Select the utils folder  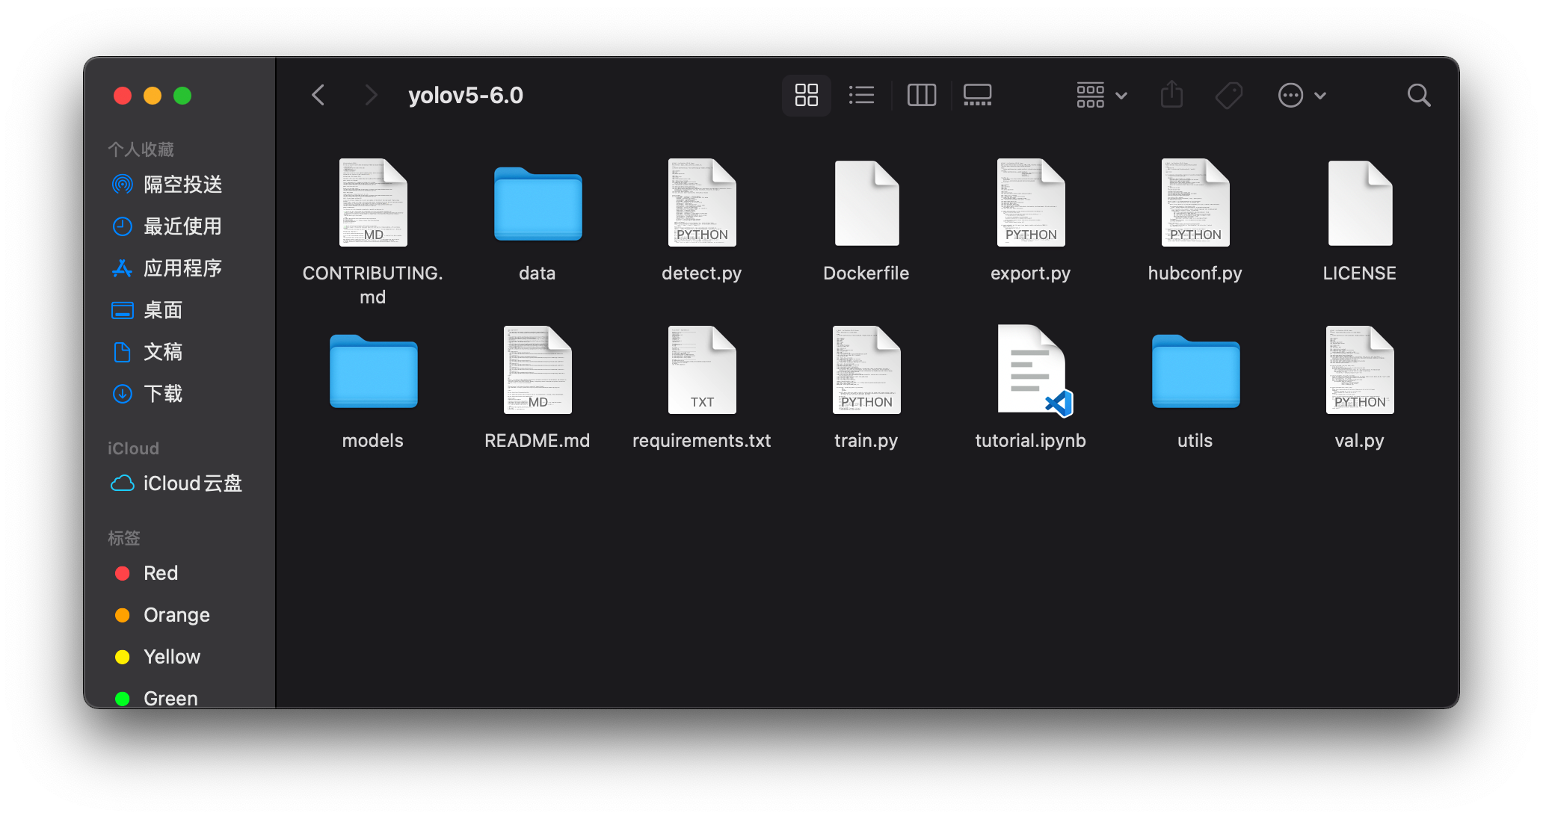[x=1195, y=371]
